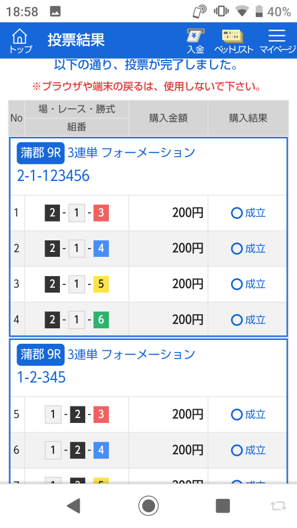
Task: Tap the image notification icon in status bar
Action: pyautogui.click(x=55, y=12)
